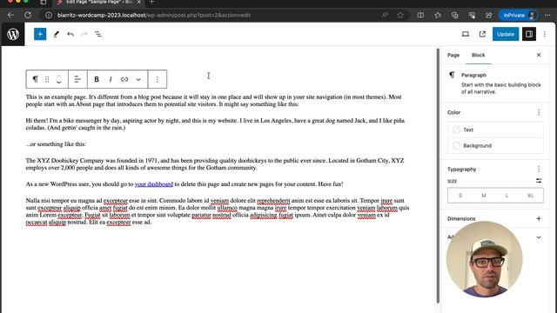557x313 pixels.
Task: Open the editor Options menu
Action: tap(545, 34)
